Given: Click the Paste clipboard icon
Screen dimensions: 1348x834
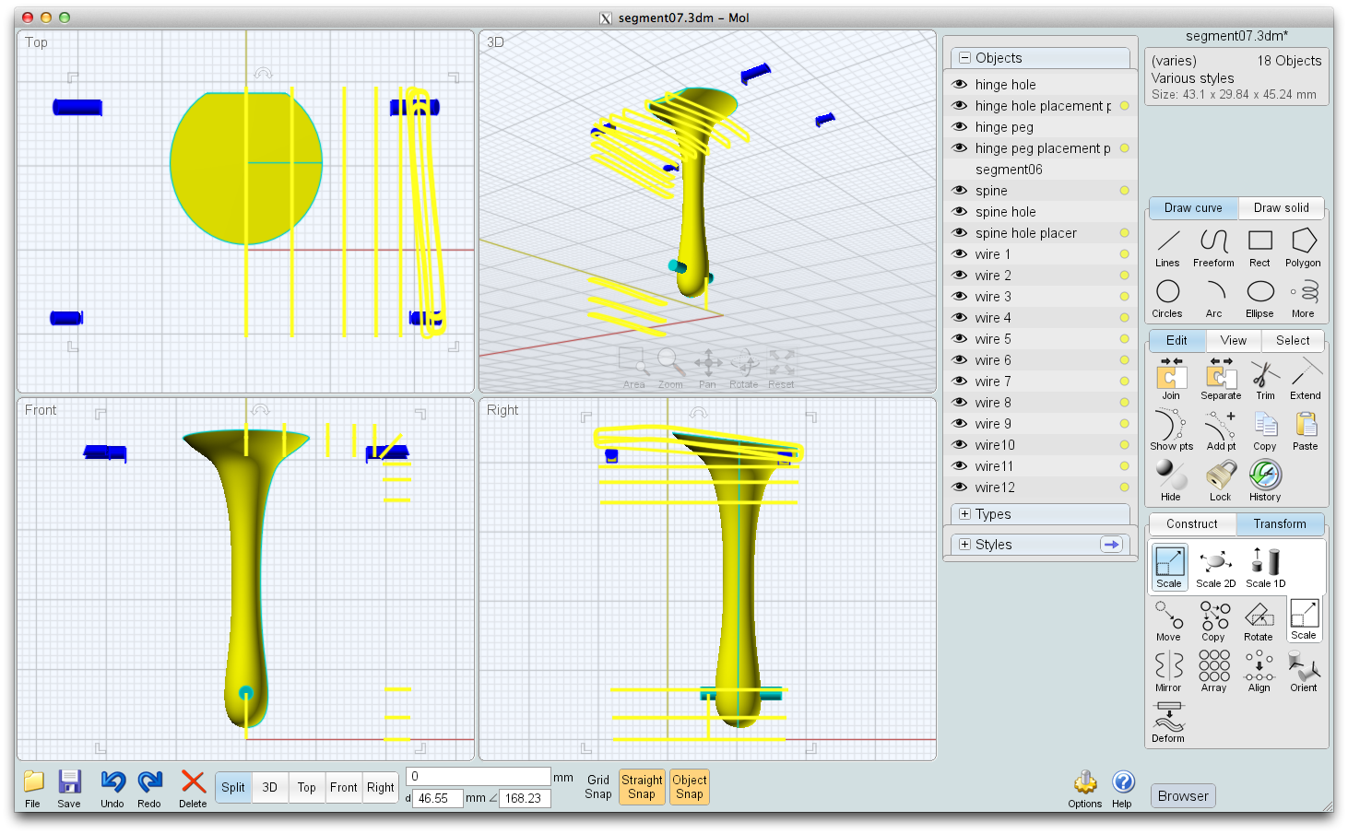Looking at the screenshot, I should [x=1306, y=430].
